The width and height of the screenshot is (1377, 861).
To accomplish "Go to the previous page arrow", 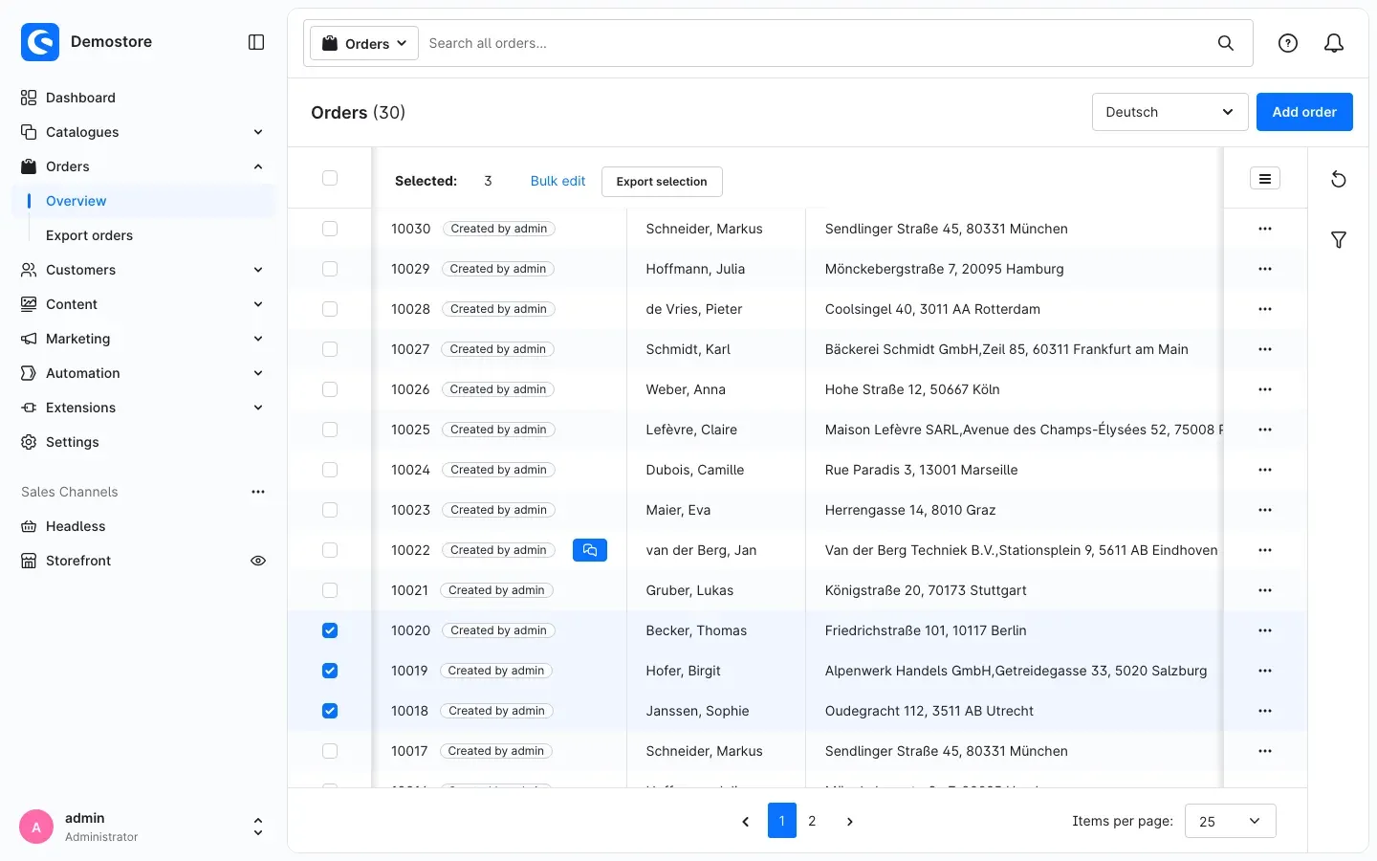I will [x=746, y=821].
